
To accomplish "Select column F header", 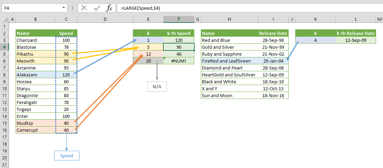I will [179, 19].
